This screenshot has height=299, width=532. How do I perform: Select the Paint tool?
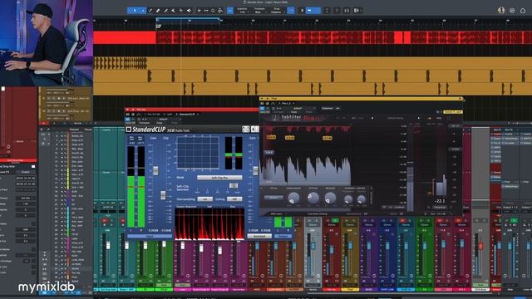click(x=165, y=11)
